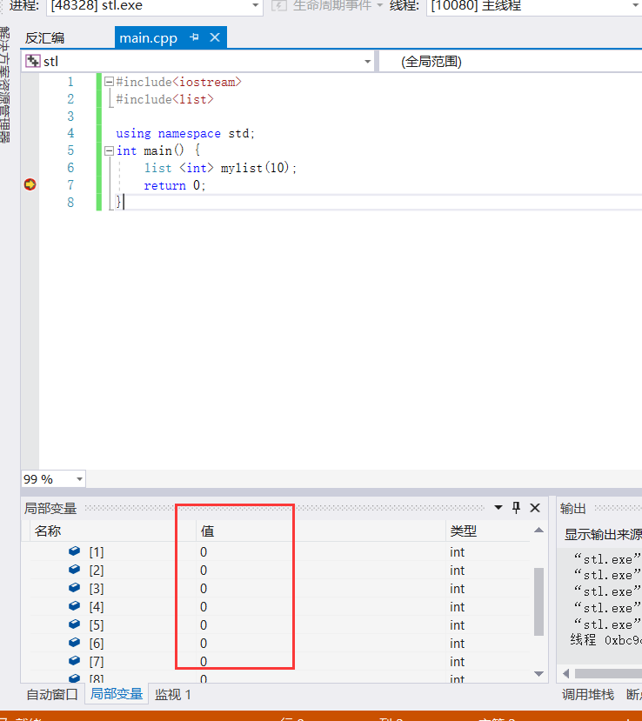Viewport: 642px width, 721px height.
Task: Click the blue cube icon beside [4]
Action: click(x=74, y=606)
